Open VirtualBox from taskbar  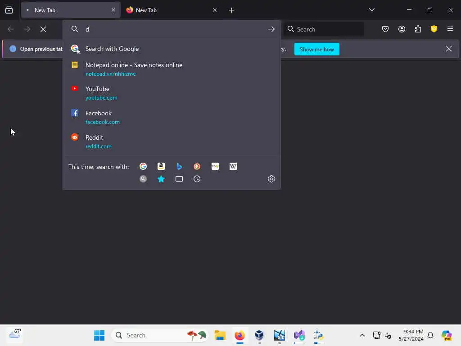(259, 335)
